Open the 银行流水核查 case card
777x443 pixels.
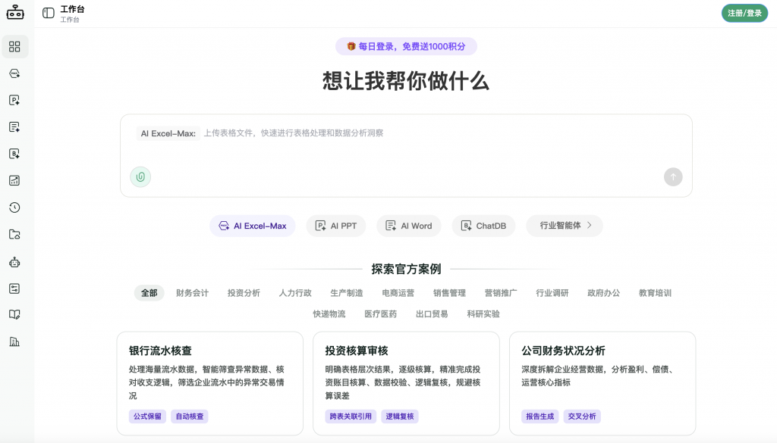tap(210, 383)
